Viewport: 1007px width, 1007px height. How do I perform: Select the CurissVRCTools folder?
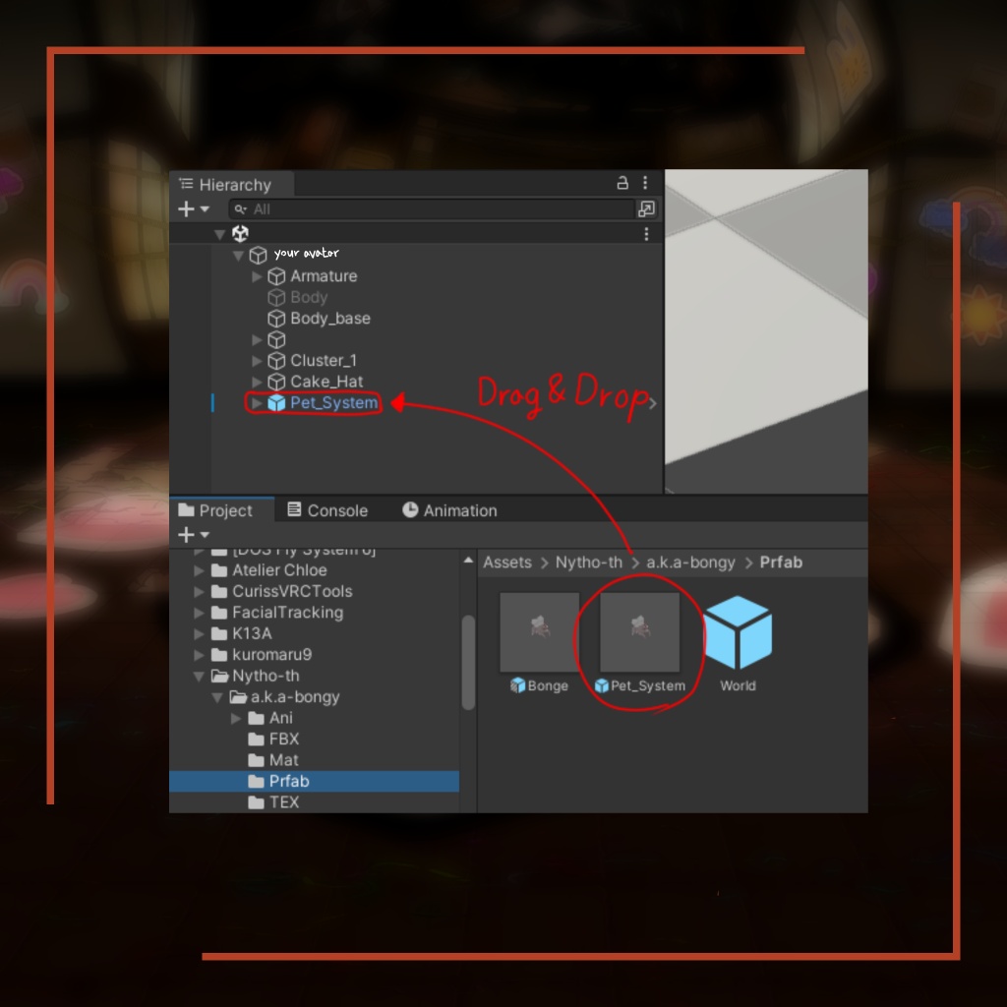pos(292,591)
